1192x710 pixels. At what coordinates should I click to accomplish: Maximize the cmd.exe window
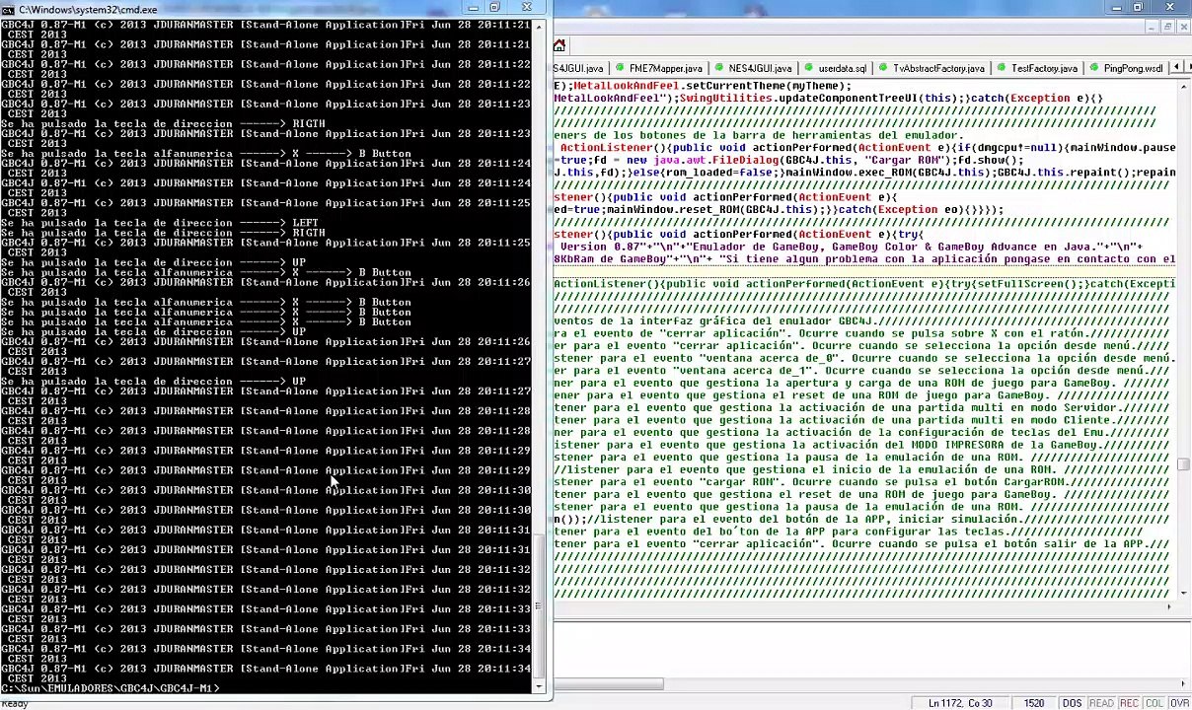(494, 8)
